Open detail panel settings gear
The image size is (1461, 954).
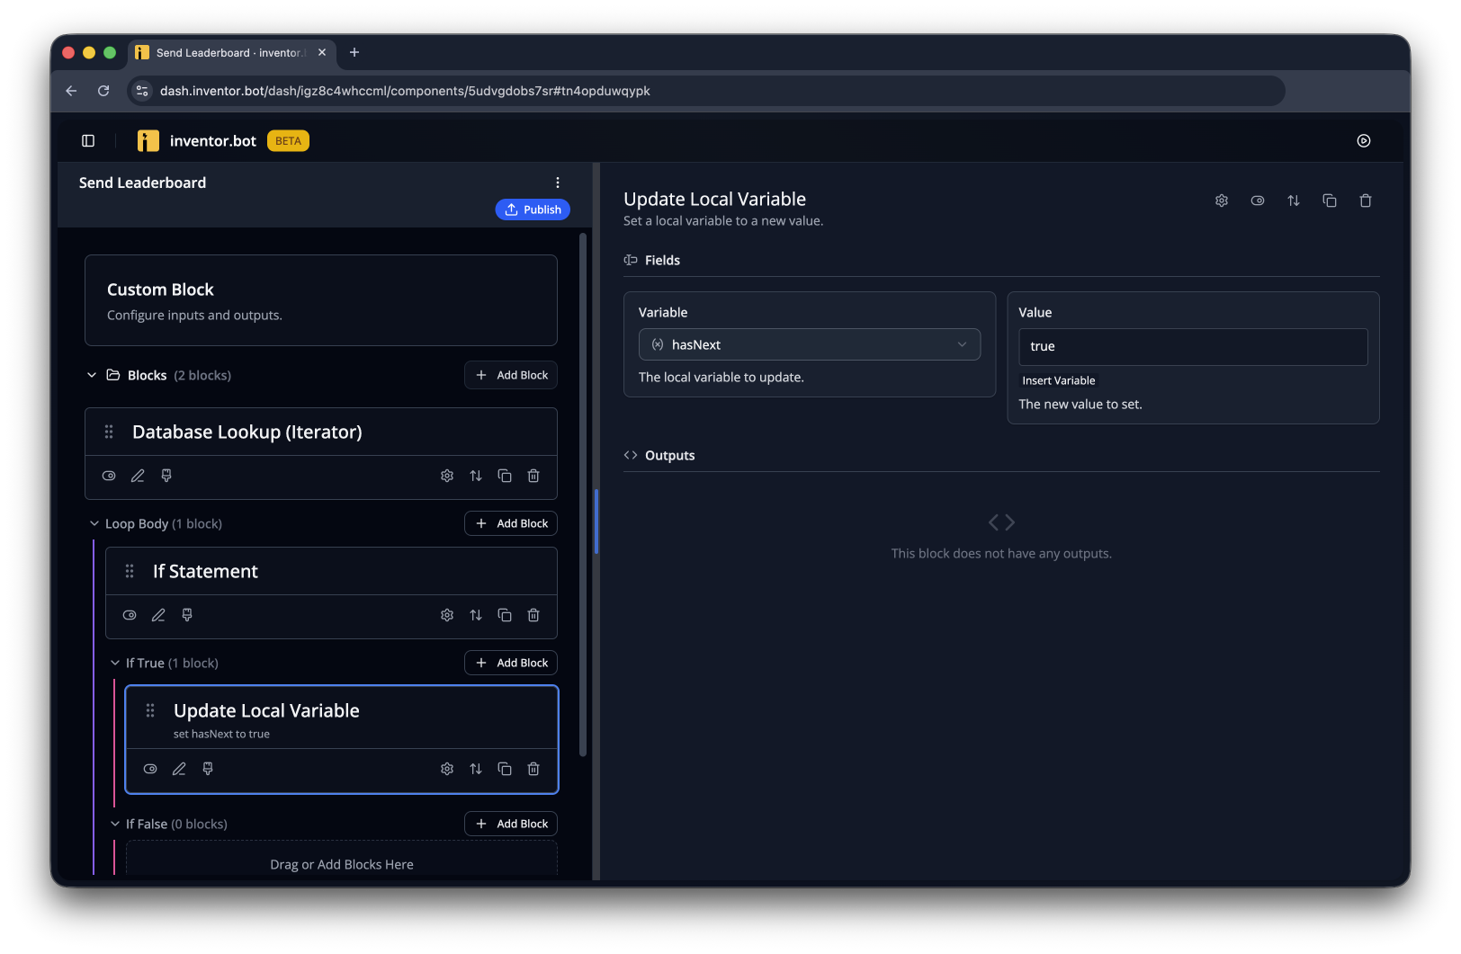click(1222, 201)
